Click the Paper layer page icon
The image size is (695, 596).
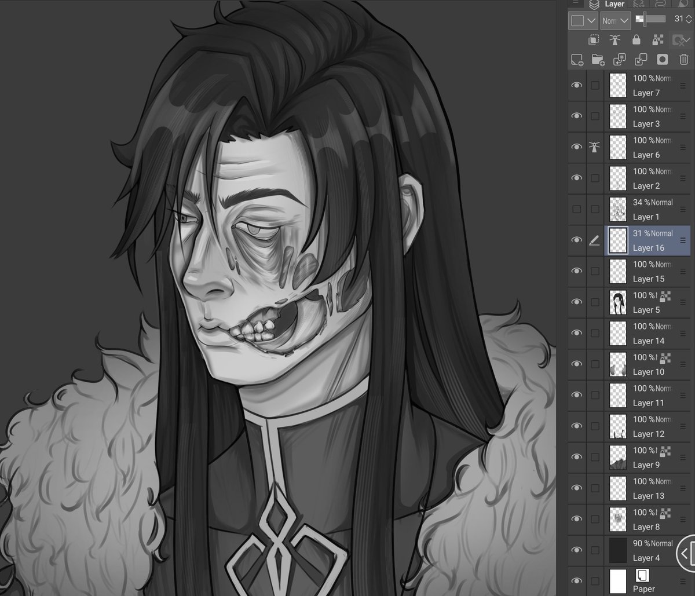642,575
